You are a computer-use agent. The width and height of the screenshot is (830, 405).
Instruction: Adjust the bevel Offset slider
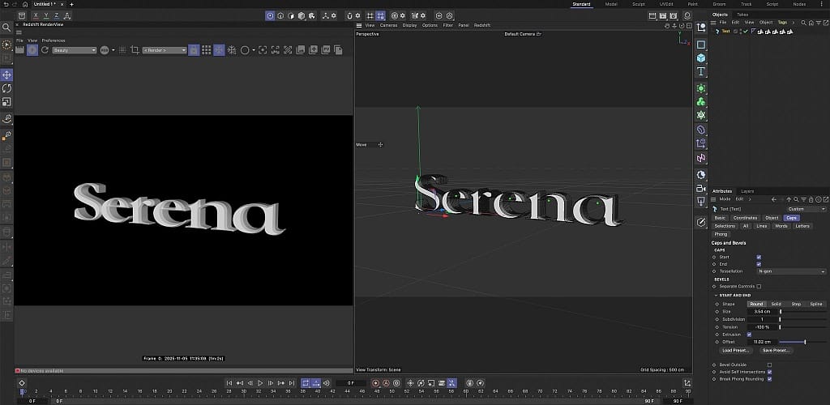804,342
